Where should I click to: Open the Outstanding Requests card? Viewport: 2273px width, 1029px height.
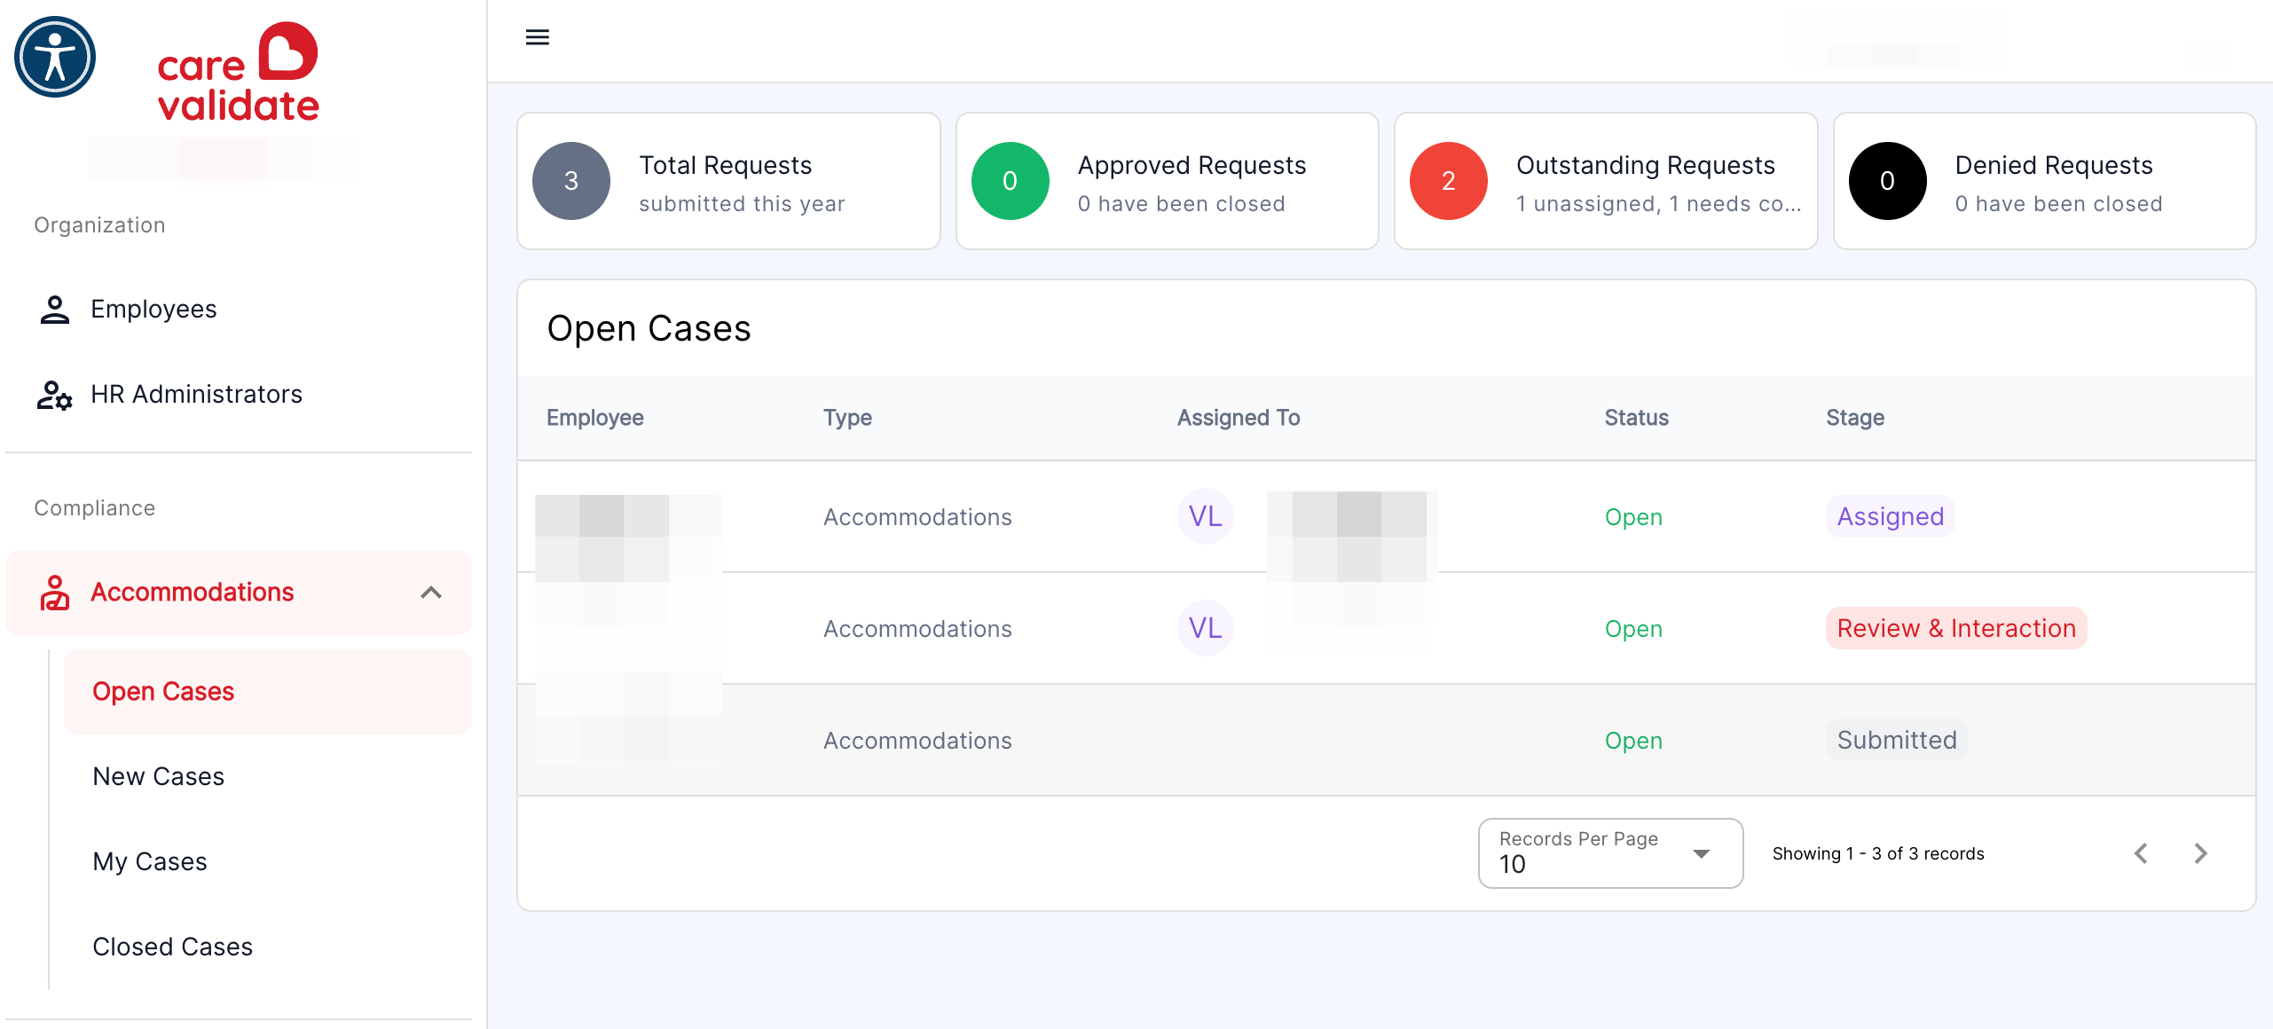[1606, 181]
